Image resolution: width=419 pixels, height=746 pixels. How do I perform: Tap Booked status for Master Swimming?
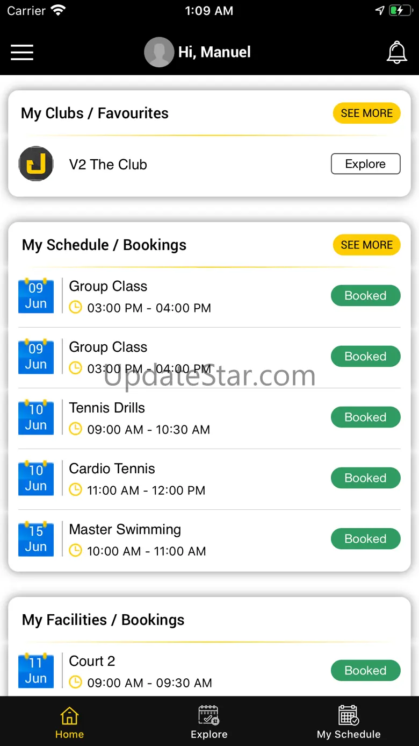(x=365, y=539)
